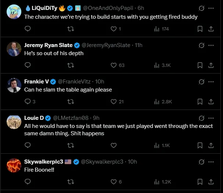Share Skywalkerplc3's tweet
The image size is (223, 193).
tap(211, 182)
